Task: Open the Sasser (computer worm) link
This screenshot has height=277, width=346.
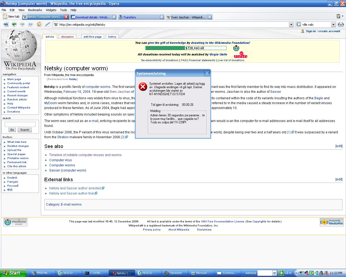Action: (x=68, y=170)
